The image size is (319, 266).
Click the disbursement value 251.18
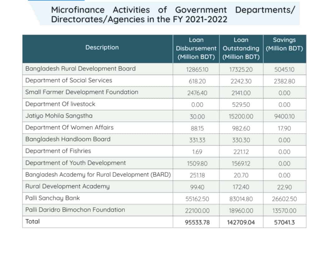(197, 175)
